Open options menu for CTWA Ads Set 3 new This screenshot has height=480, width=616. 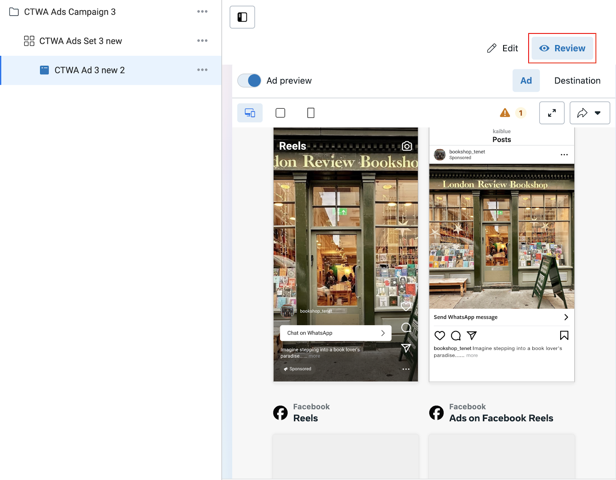pos(202,41)
